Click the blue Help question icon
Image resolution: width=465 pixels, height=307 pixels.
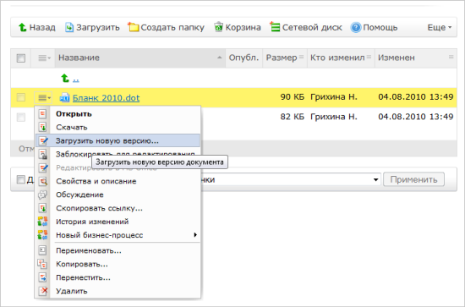click(356, 28)
